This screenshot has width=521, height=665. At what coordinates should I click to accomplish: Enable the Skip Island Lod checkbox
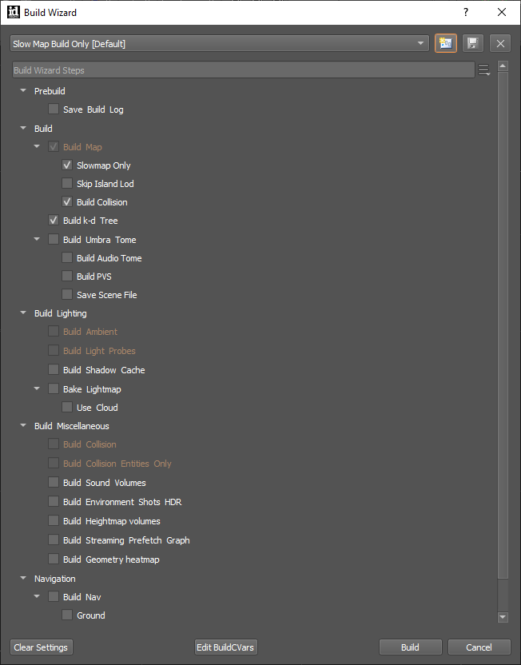pyautogui.click(x=67, y=183)
